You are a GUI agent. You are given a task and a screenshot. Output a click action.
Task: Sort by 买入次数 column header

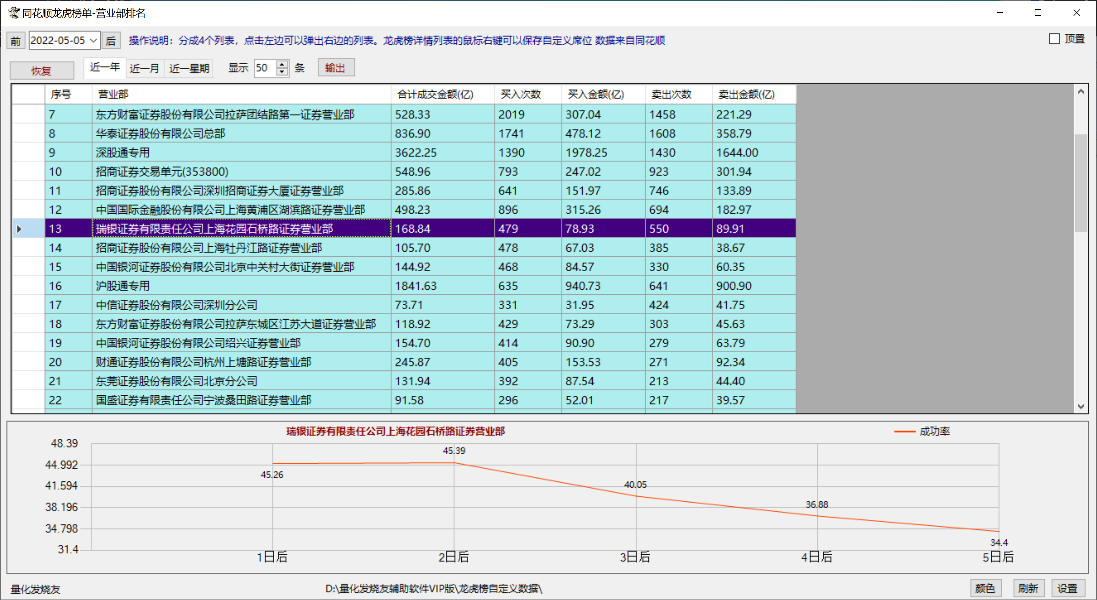(x=528, y=94)
